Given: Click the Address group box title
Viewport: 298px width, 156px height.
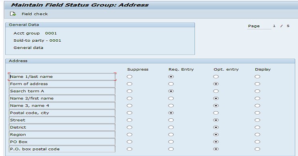Looking at the screenshot, I should [18, 61].
